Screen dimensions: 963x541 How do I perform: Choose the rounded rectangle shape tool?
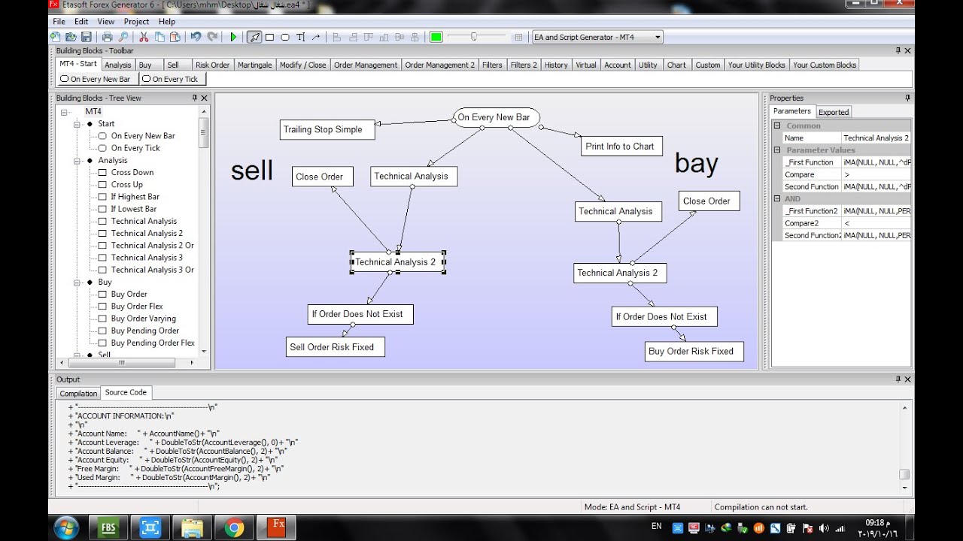pyautogui.click(x=285, y=37)
